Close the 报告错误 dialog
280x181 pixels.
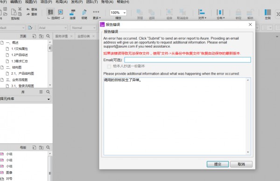coord(250,24)
